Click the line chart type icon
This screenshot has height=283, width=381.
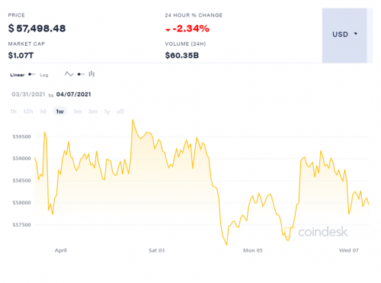(x=69, y=74)
